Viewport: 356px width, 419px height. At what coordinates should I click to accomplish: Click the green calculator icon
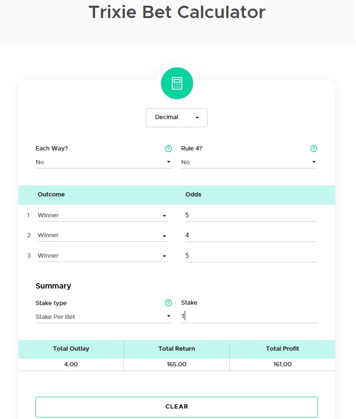(x=177, y=84)
